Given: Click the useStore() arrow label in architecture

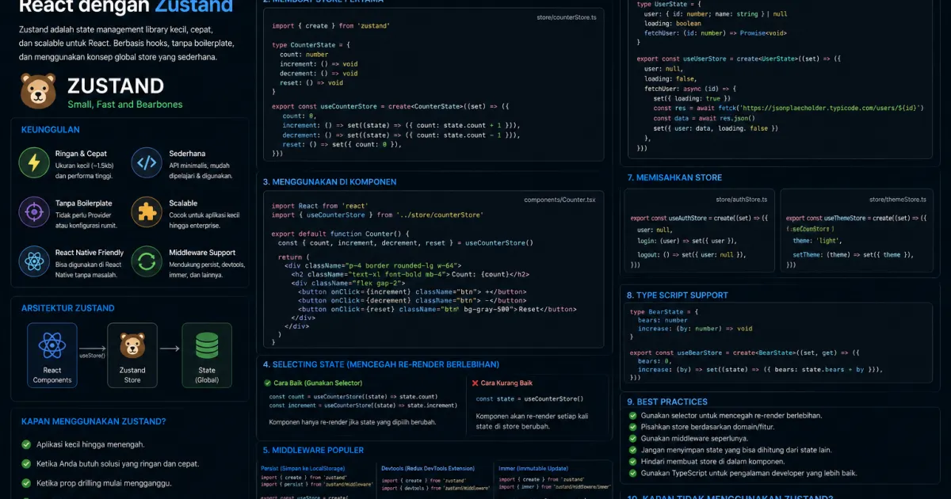Looking at the screenshot, I should (x=92, y=356).
